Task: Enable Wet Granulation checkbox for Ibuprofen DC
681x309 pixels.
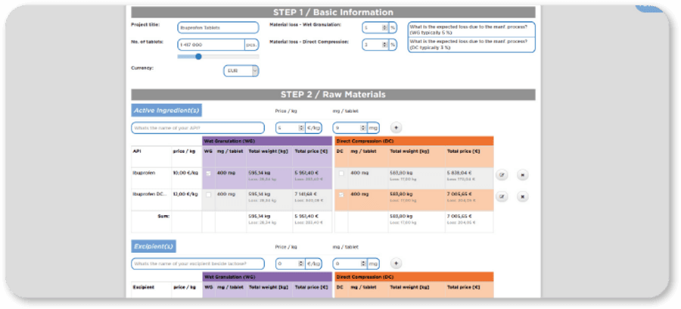Action: 209,195
